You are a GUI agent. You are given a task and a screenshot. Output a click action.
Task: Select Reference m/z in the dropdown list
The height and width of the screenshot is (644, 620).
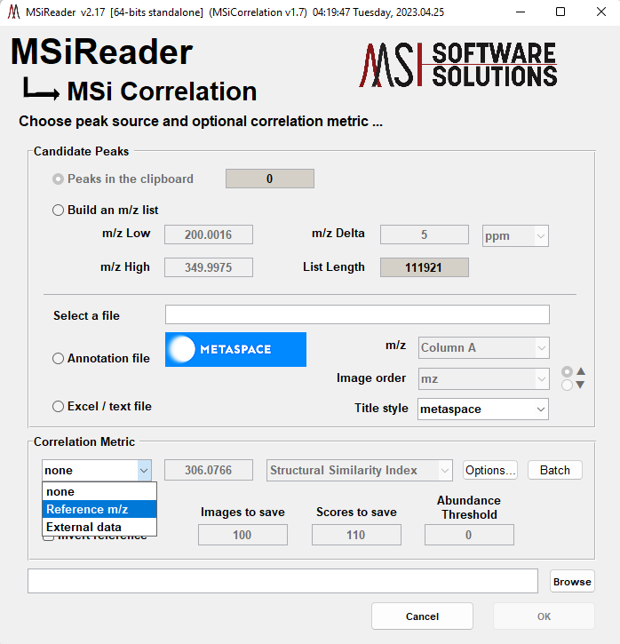click(99, 509)
